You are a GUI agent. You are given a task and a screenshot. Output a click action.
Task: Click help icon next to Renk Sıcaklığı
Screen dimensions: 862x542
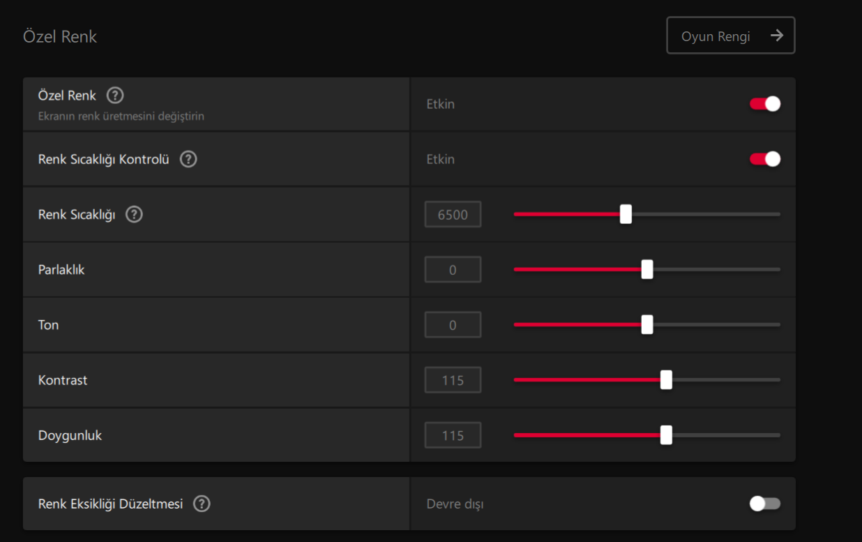click(x=134, y=214)
